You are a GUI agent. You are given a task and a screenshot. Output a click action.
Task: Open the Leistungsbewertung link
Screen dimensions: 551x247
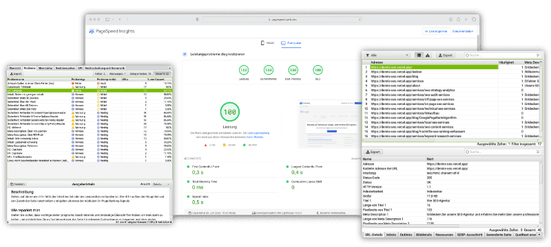(259, 133)
